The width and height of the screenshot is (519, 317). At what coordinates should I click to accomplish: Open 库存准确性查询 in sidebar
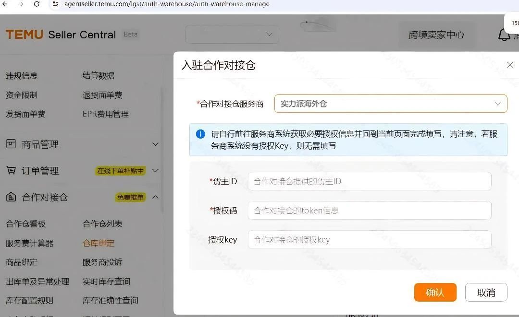point(110,301)
